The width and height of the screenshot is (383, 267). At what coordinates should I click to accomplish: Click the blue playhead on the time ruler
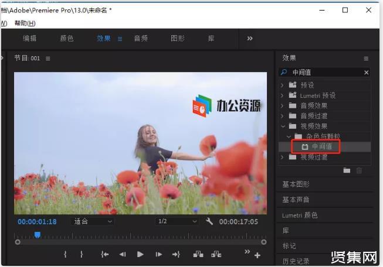(x=37, y=235)
